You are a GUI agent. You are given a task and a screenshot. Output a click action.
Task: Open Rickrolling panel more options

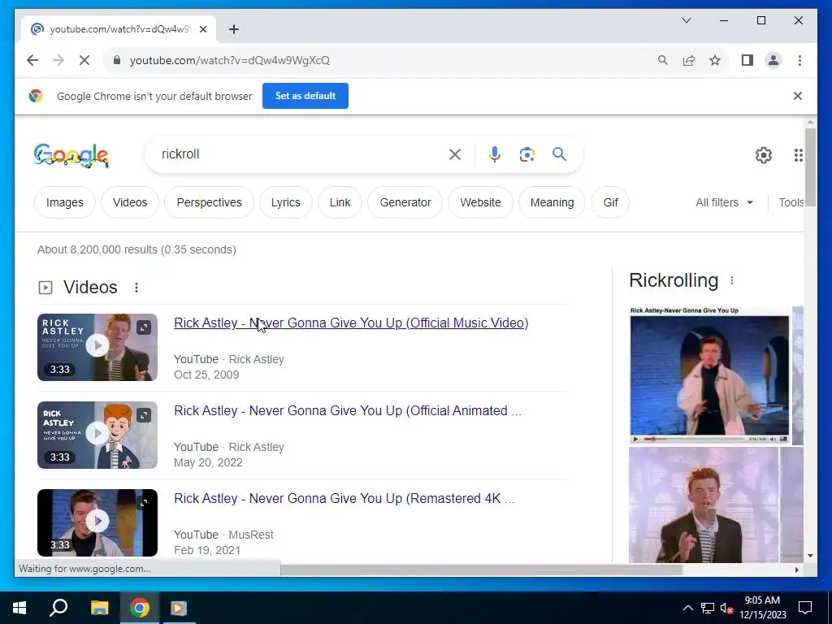(x=732, y=280)
